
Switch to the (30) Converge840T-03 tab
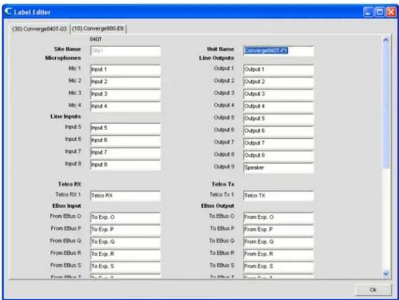click(39, 28)
